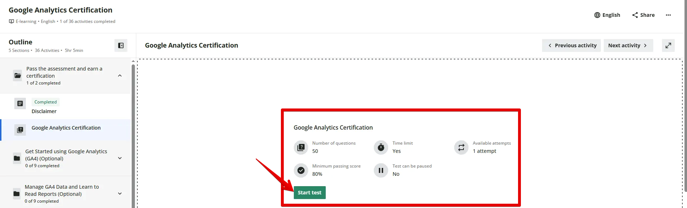Click the '50' questions value
This screenshot has width=687, height=208.
[315, 151]
